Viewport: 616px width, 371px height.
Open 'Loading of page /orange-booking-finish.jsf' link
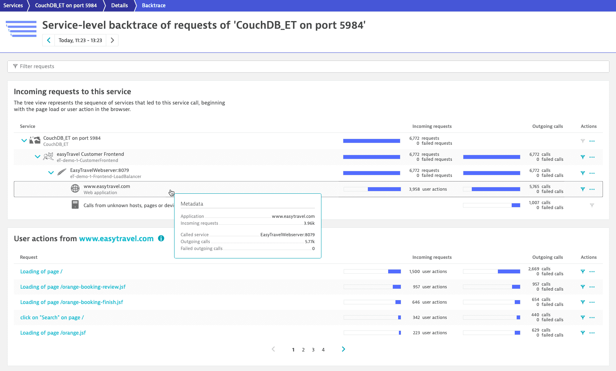tap(71, 302)
